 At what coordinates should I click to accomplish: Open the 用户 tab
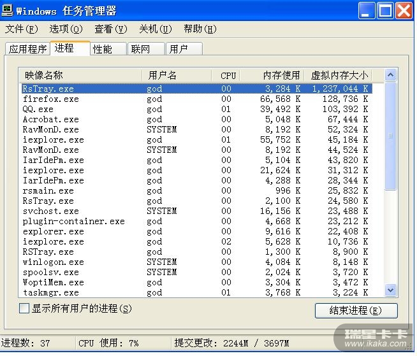(184, 49)
